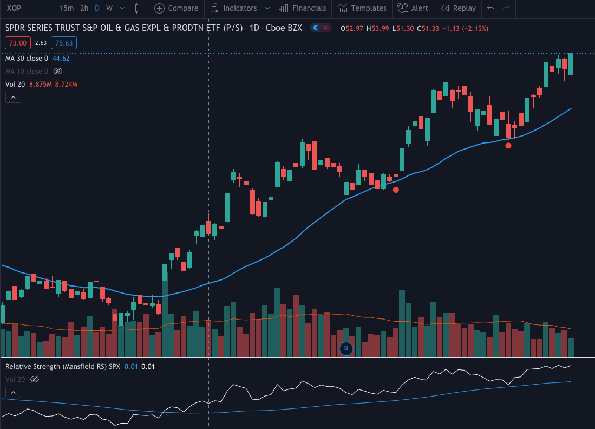Image resolution: width=595 pixels, height=429 pixels.
Task: Redo the last chart action
Action: (x=506, y=8)
